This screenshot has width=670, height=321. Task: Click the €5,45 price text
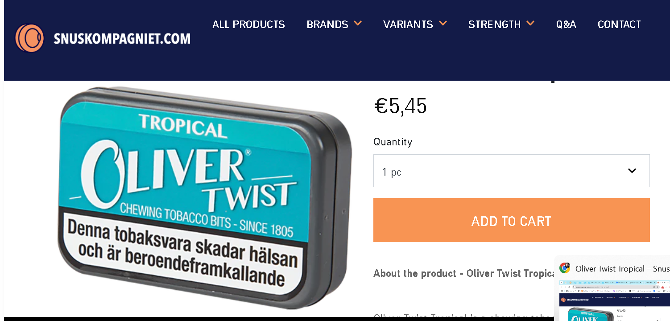tap(400, 106)
